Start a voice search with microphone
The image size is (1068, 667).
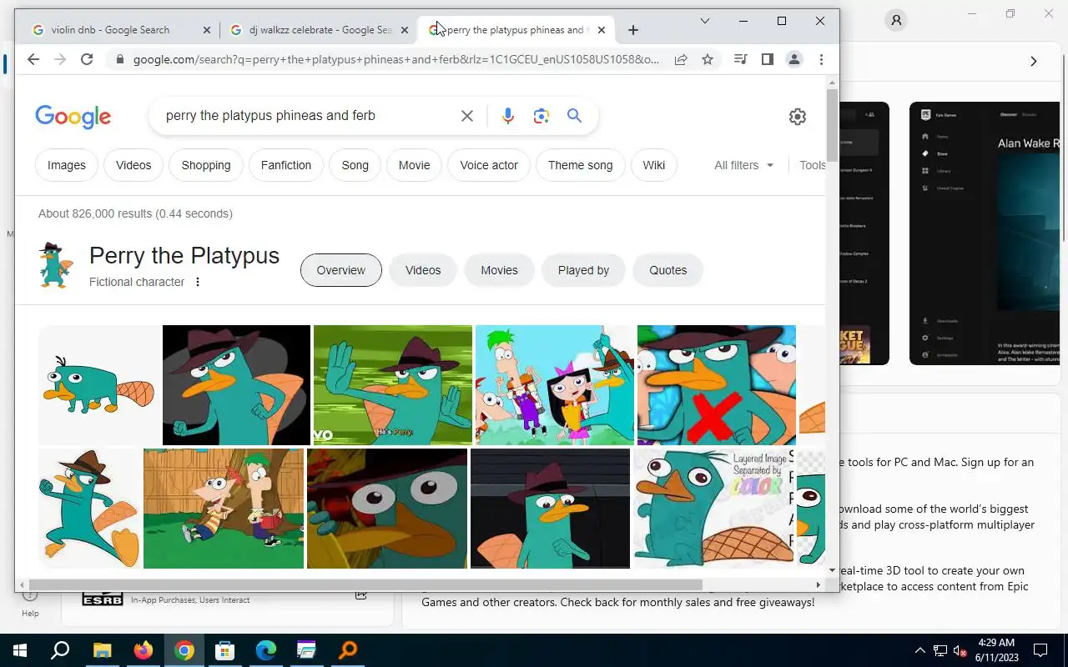click(507, 116)
